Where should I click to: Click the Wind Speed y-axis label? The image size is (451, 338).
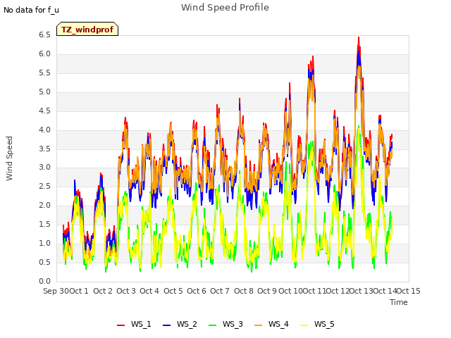point(9,158)
